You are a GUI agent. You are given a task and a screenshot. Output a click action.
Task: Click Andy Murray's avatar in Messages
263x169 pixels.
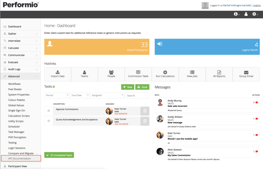point(160,103)
